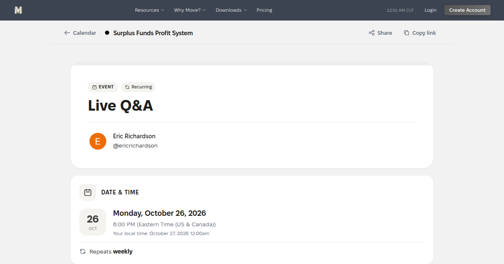Click the Surplus Funds Profit System title
This screenshot has width=504, height=264.
point(153,33)
